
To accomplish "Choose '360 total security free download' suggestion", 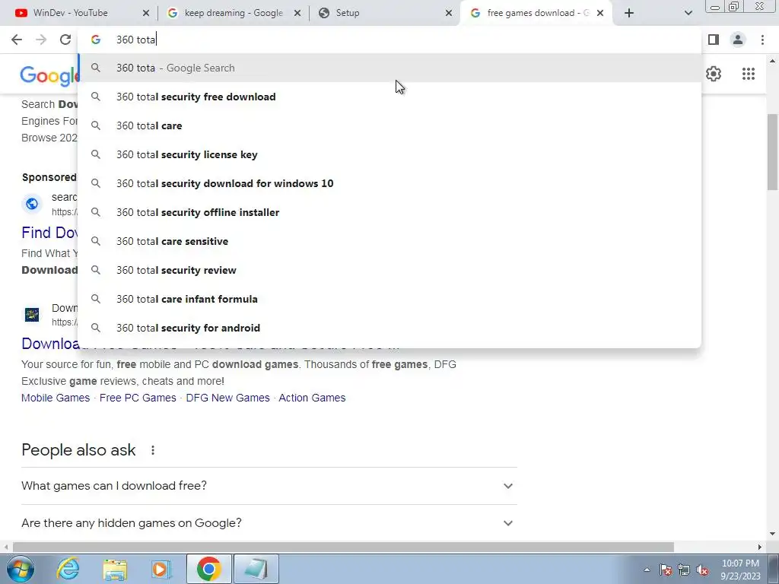I will point(389,97).
